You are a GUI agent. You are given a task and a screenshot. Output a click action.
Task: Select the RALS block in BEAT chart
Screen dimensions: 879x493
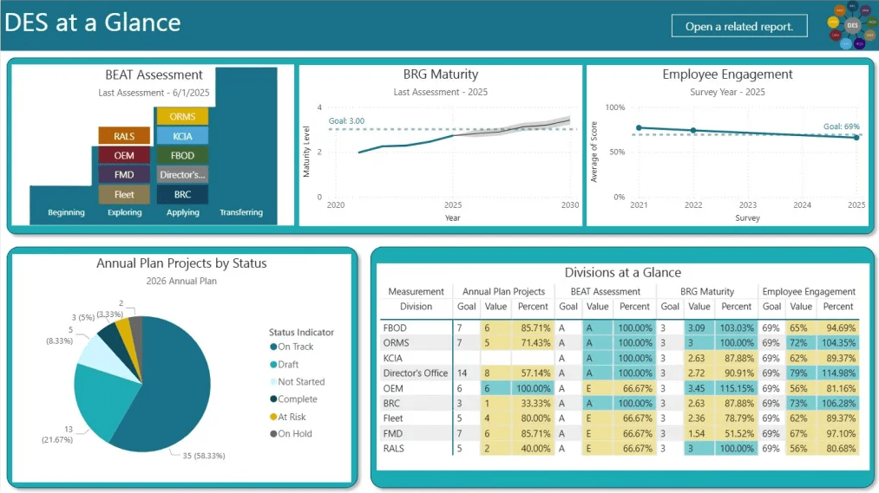124,136
